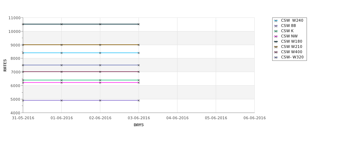Click the CSW W210 legend marker icon
Screen dimensions: 342x150
coord(276,47)
